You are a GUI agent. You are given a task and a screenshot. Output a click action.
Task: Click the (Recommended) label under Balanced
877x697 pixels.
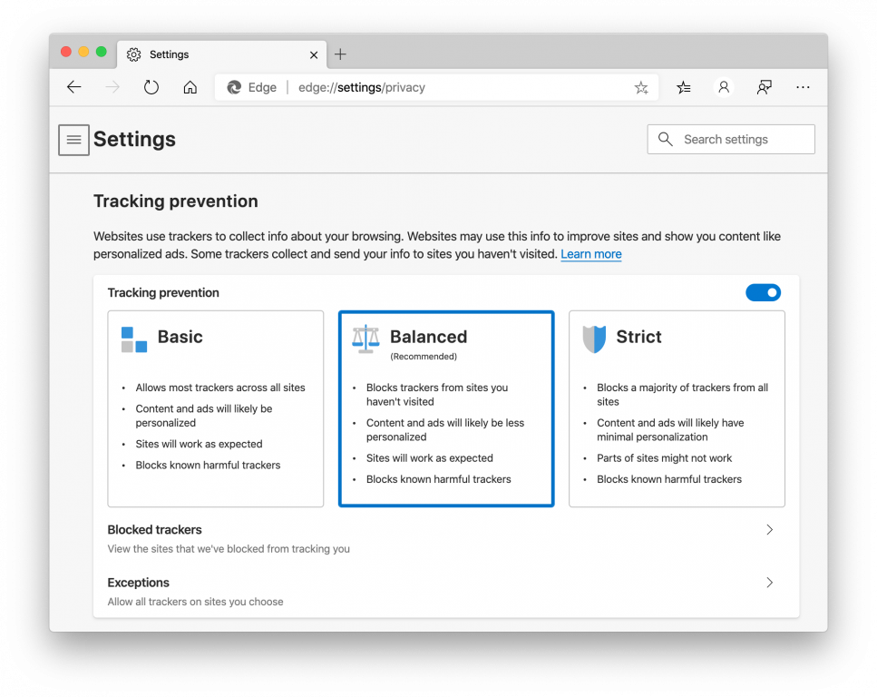point(424,357)
